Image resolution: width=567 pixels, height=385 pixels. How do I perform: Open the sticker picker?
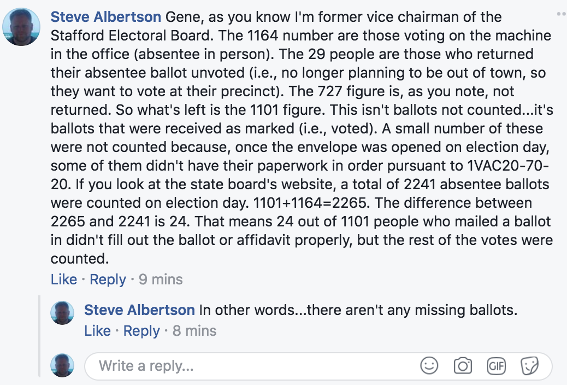point(529,366)
